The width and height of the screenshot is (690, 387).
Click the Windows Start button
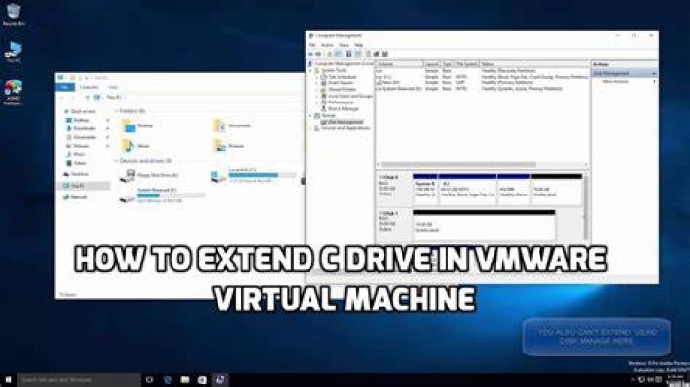pyautogui.click(x=9, y=379)
